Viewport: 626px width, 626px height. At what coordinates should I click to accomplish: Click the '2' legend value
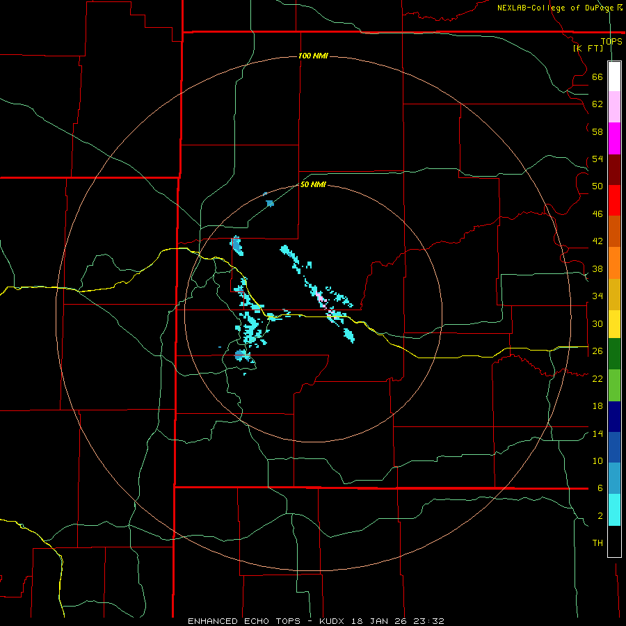coord(600,515)
